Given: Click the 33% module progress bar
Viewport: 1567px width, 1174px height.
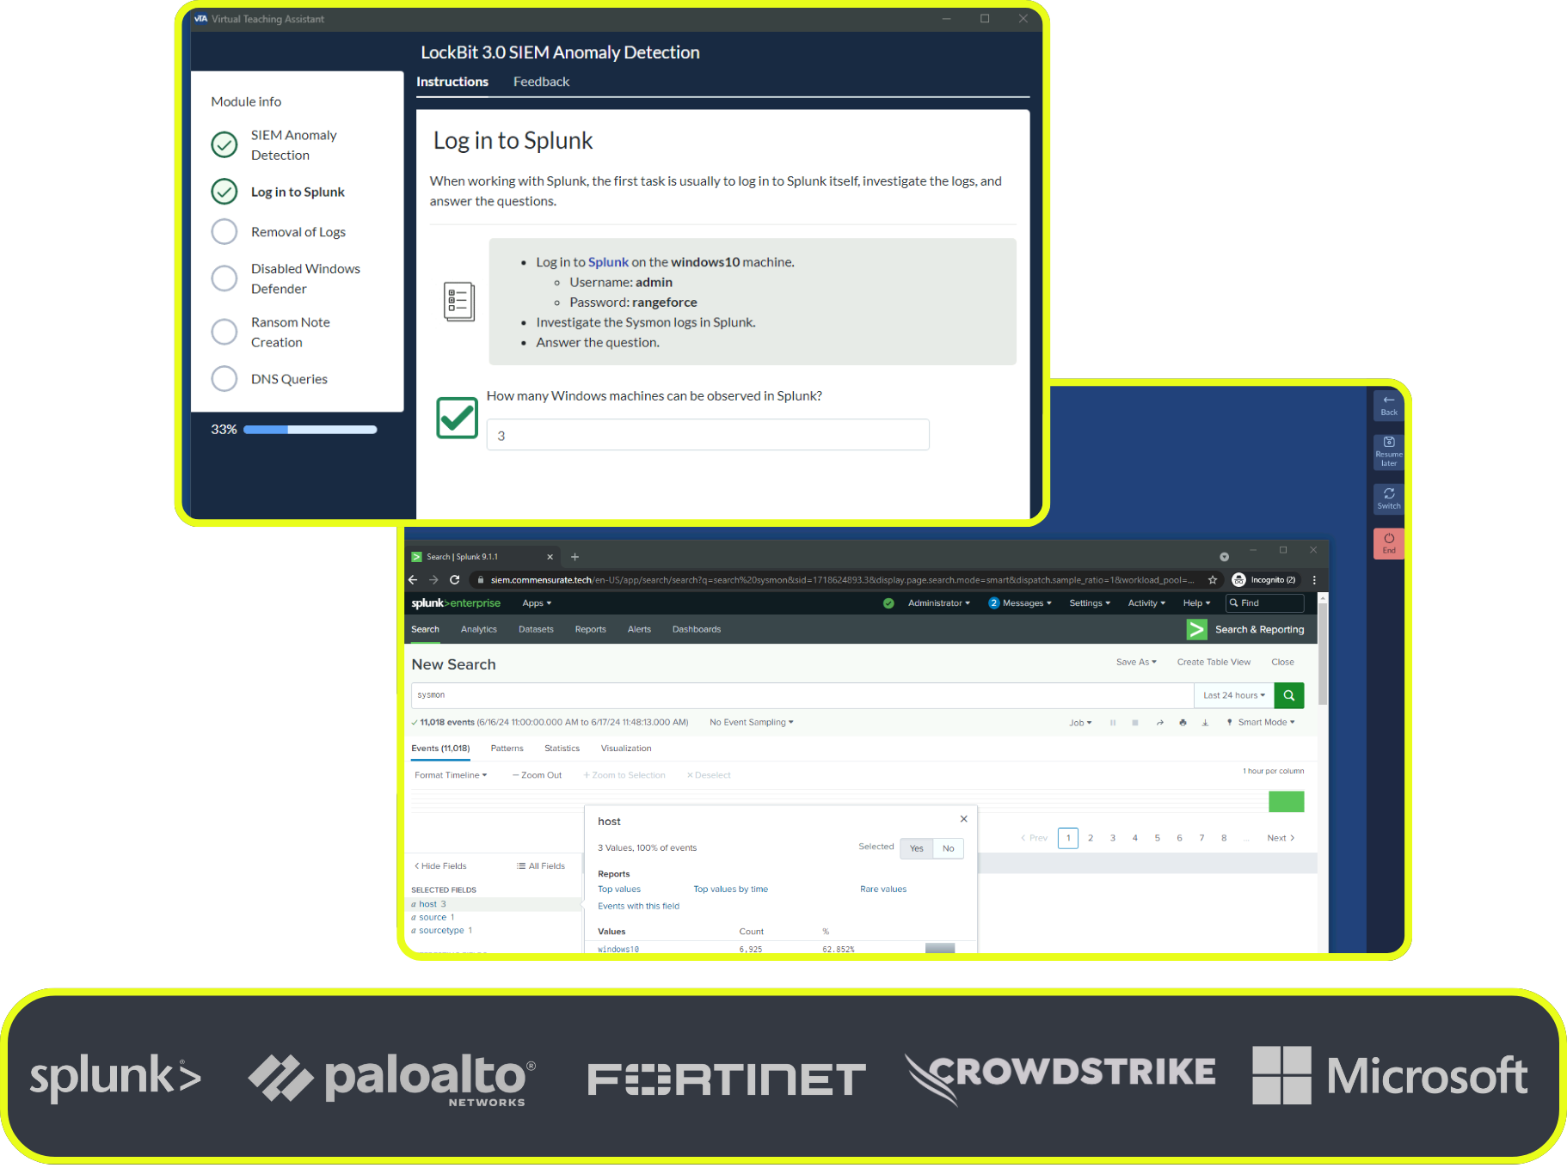Looking at the screenshot, I should [x=310, y=429].
